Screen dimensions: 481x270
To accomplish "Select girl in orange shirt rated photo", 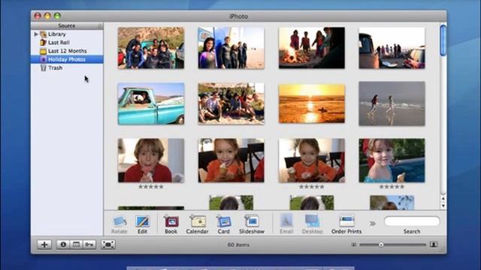I will [x=312, y=160].
